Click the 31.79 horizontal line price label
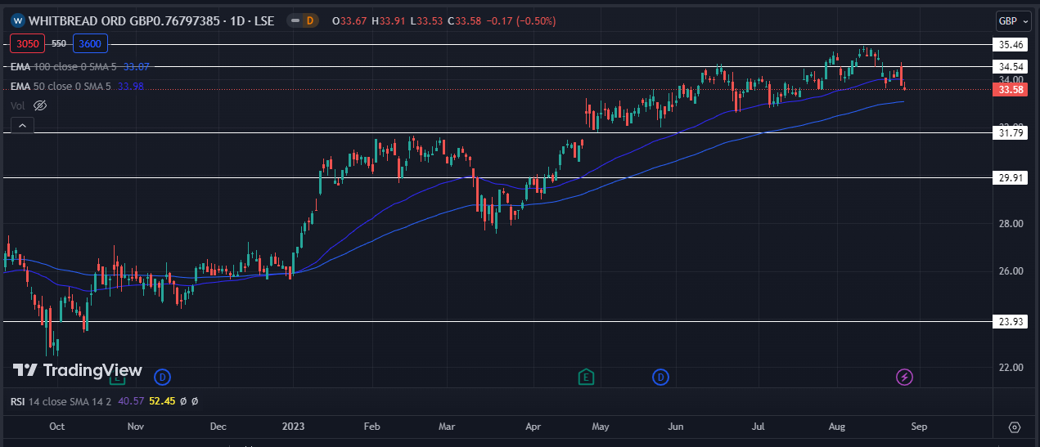This screenshot has height=447, width=1040. [x=1011, y=132]
